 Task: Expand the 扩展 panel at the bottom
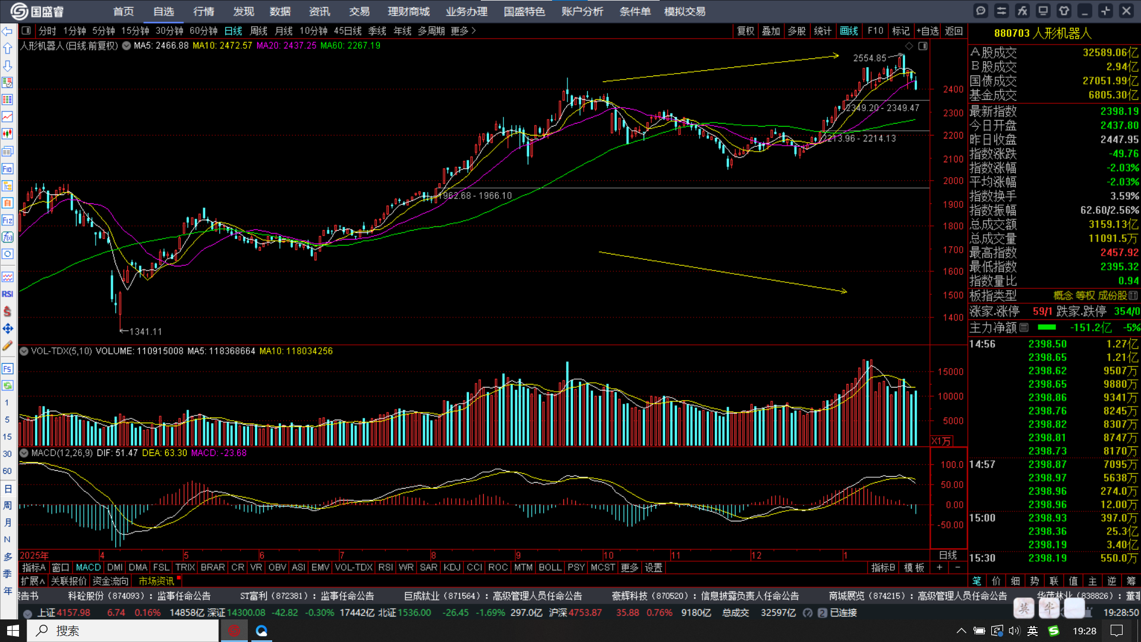pyautogui.click(x=33, y=581)
